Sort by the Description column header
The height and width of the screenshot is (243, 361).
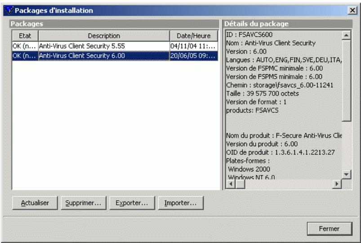tap(104, 36)
